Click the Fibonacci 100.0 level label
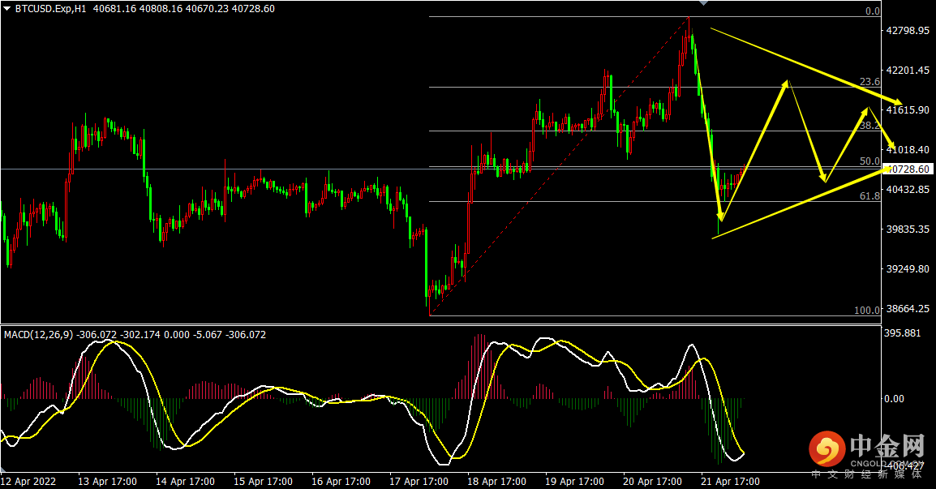 click(867, 311)
